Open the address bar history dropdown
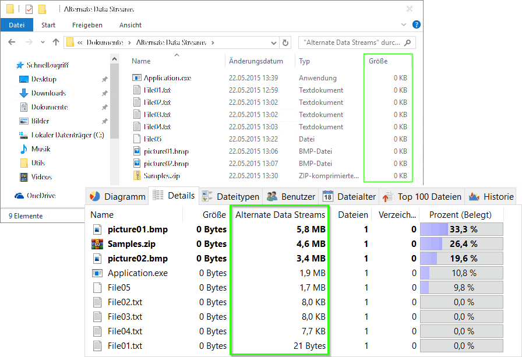Viewport: 522px width, 357px height. 273,43
